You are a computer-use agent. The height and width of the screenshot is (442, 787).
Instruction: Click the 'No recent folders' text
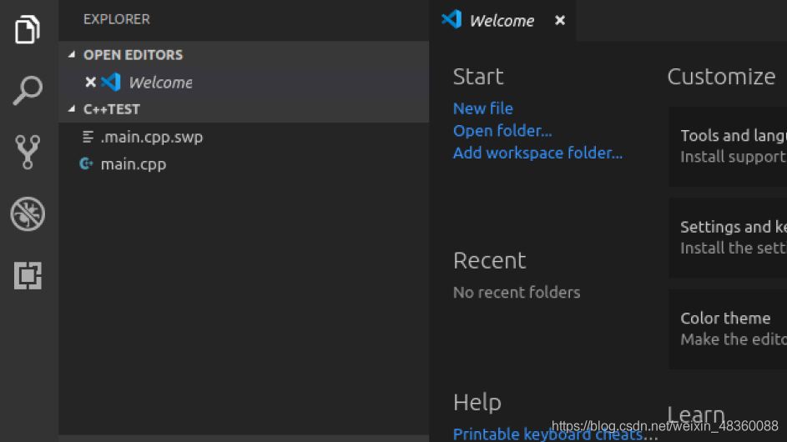pyautogui.click(x=517, y=292)
